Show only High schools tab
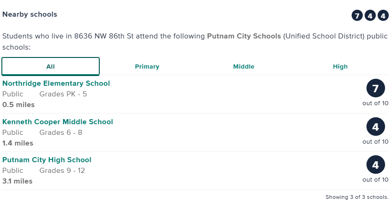This screenshot has height=203, width=392. (340, 66)
